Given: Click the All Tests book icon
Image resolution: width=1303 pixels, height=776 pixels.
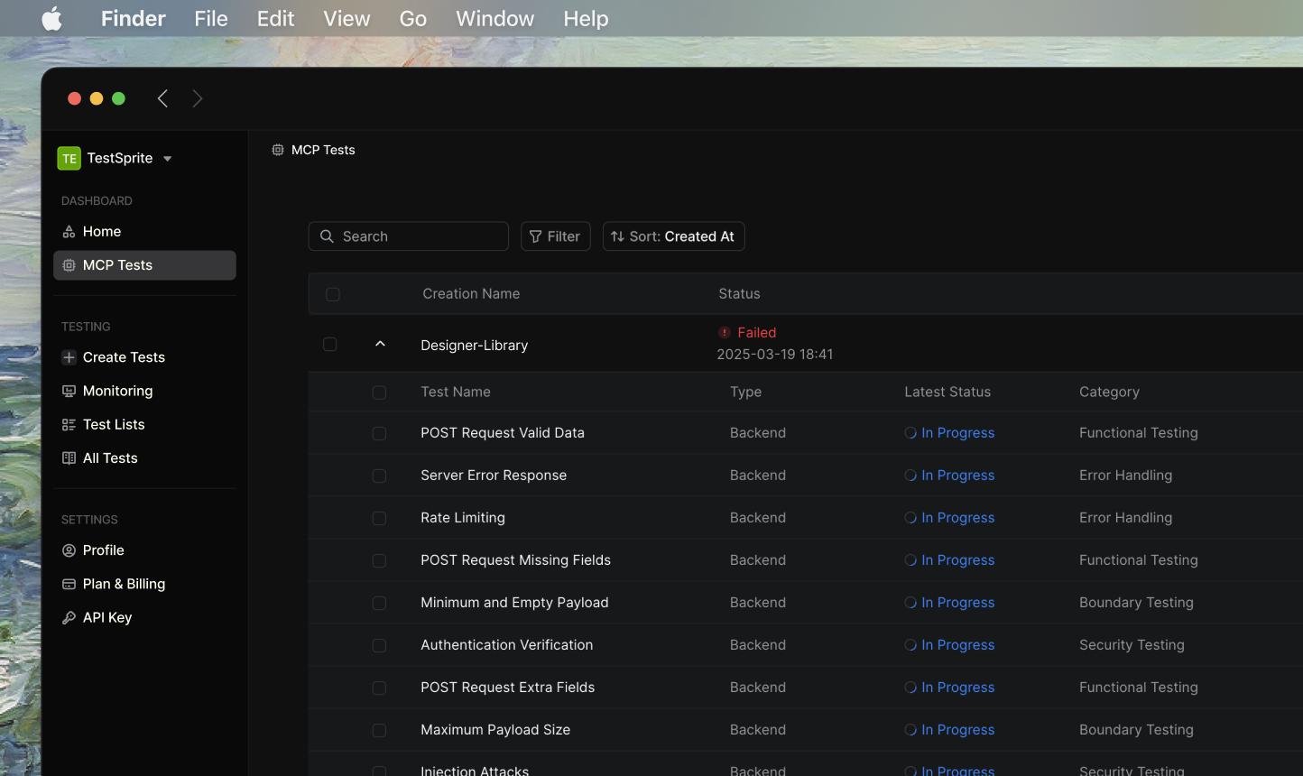Looking at the screenshot, I should pyautogui.click(x=69, y=458).
